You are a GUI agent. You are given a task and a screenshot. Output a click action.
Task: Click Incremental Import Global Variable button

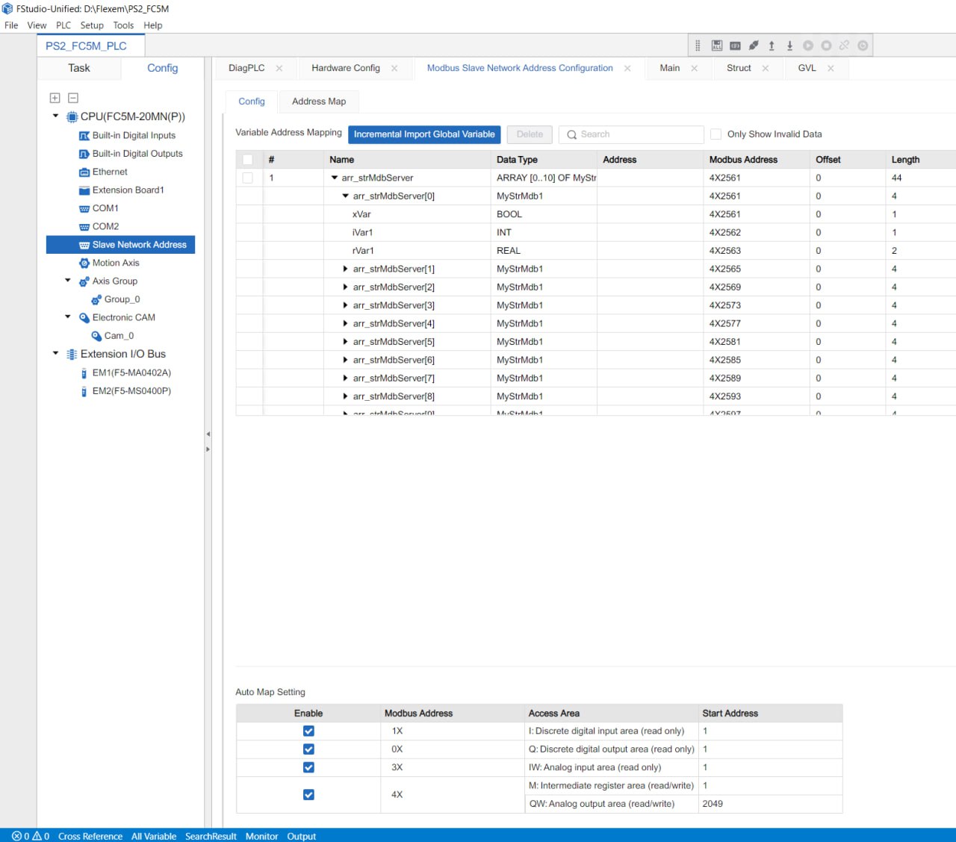coord(424,134)
